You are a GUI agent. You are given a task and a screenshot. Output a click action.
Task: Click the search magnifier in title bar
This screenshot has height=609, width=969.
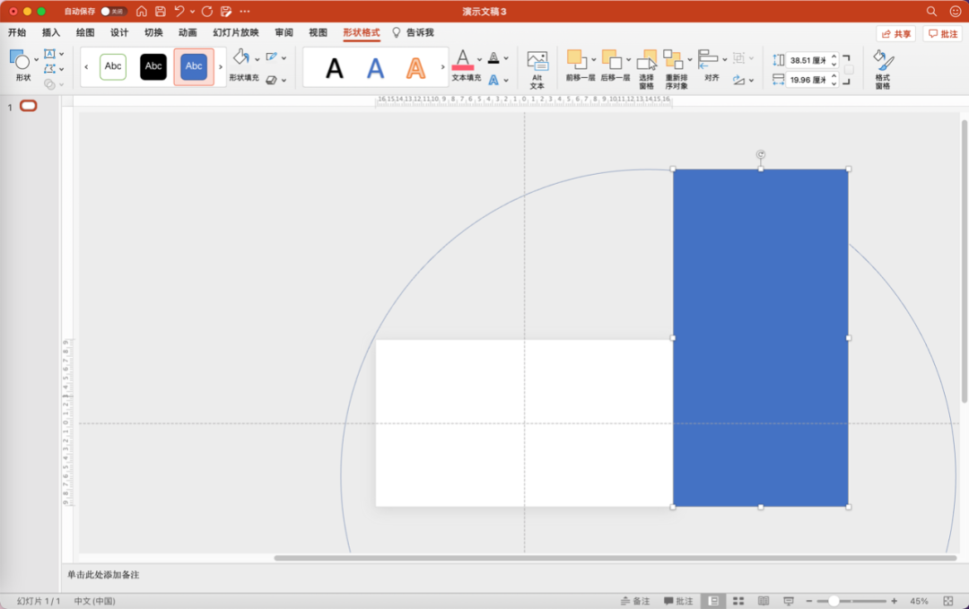coord(932,11)
